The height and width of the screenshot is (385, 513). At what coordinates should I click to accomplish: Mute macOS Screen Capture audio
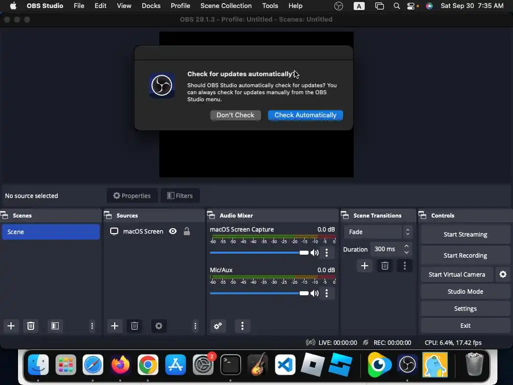315,253
